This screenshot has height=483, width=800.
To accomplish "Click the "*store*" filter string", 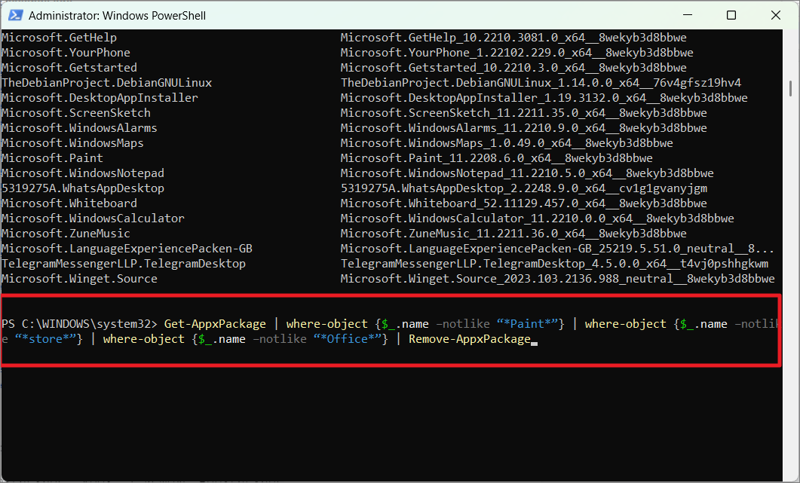I will coord(45,338).
